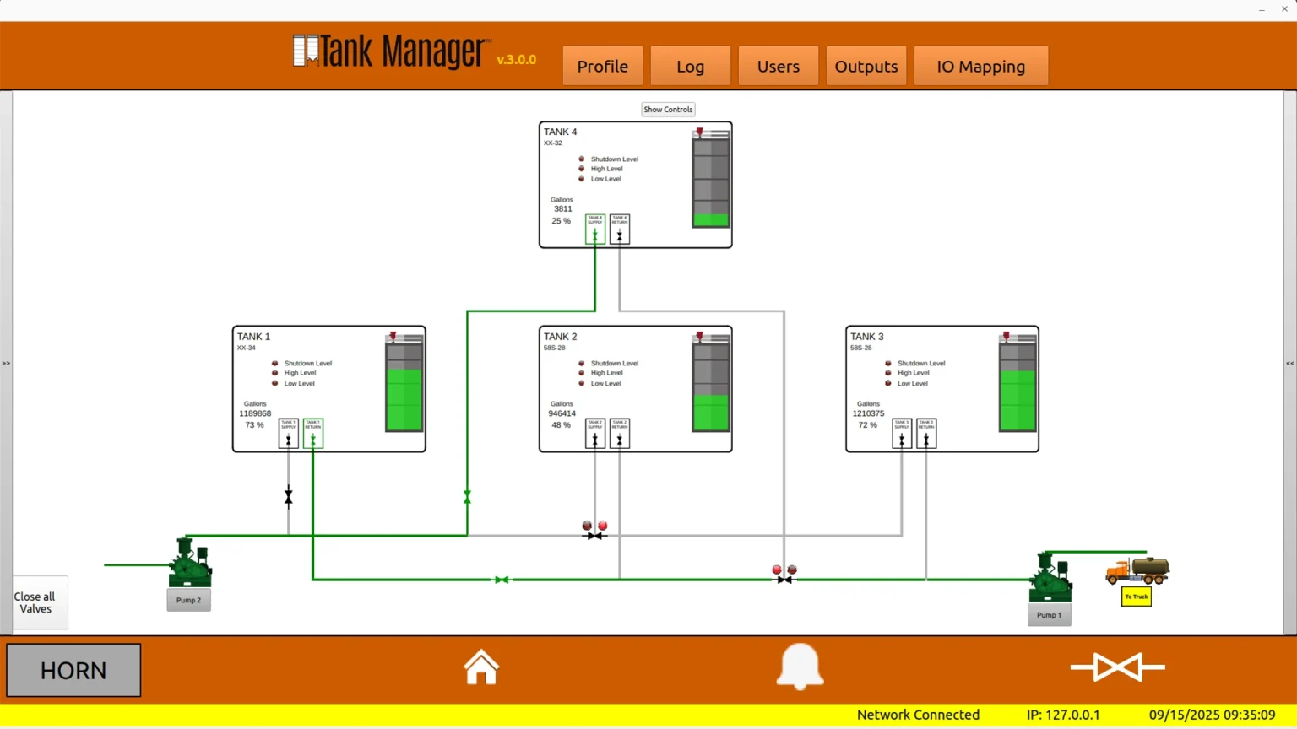1297x729 pixels.
Task: Toggle the Tank 4 Supply valve
Action: (595, 229)
